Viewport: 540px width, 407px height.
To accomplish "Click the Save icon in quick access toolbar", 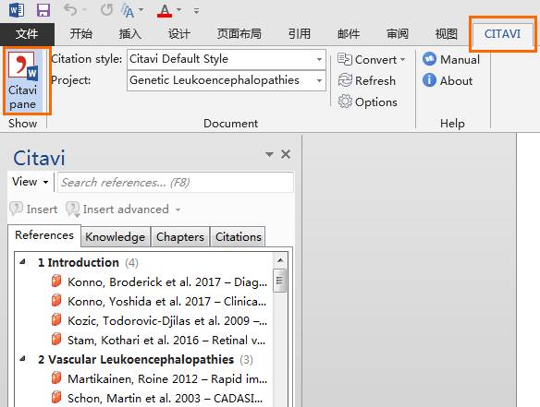I will coord(43,10).
